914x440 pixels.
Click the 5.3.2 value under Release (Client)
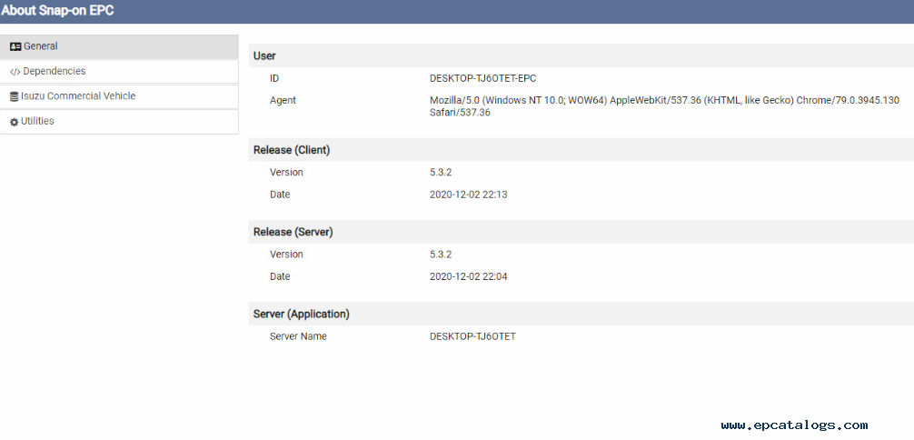click(x=441, y=173)
